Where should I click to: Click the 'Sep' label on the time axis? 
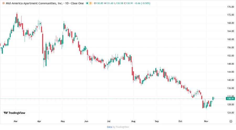pos(157,121)
